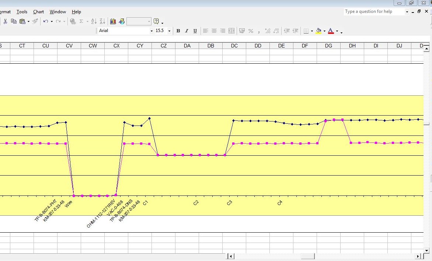Click the Sort Ascending icon

[x=94, y=21]
